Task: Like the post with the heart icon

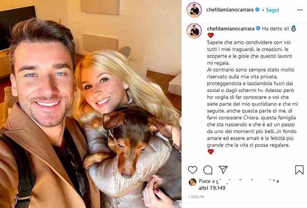Action: 192,170
